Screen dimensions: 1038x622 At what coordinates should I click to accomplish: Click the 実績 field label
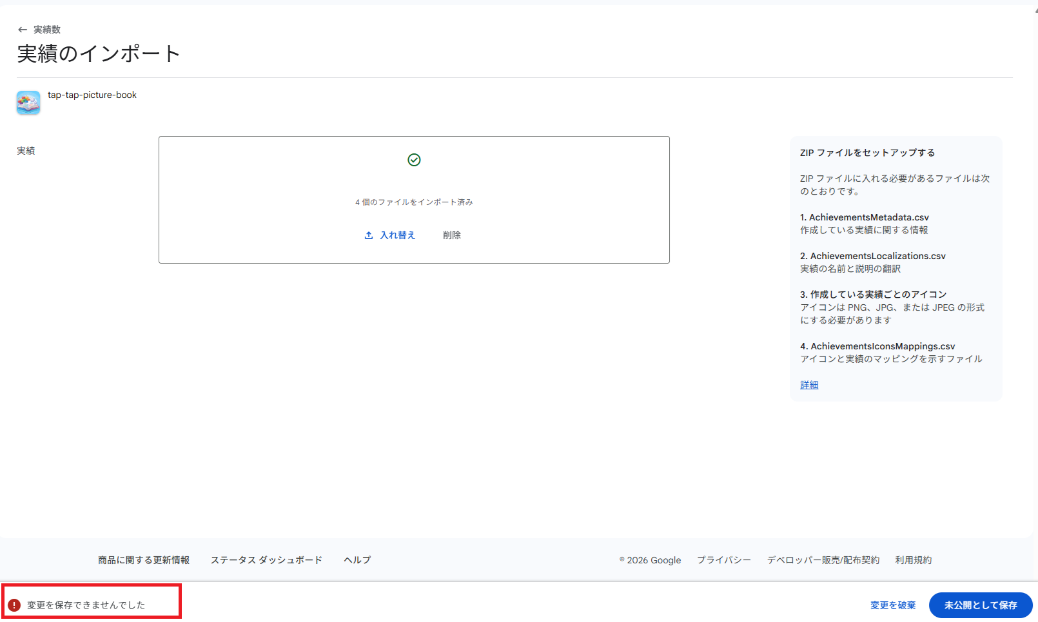(x=26, y=151)
